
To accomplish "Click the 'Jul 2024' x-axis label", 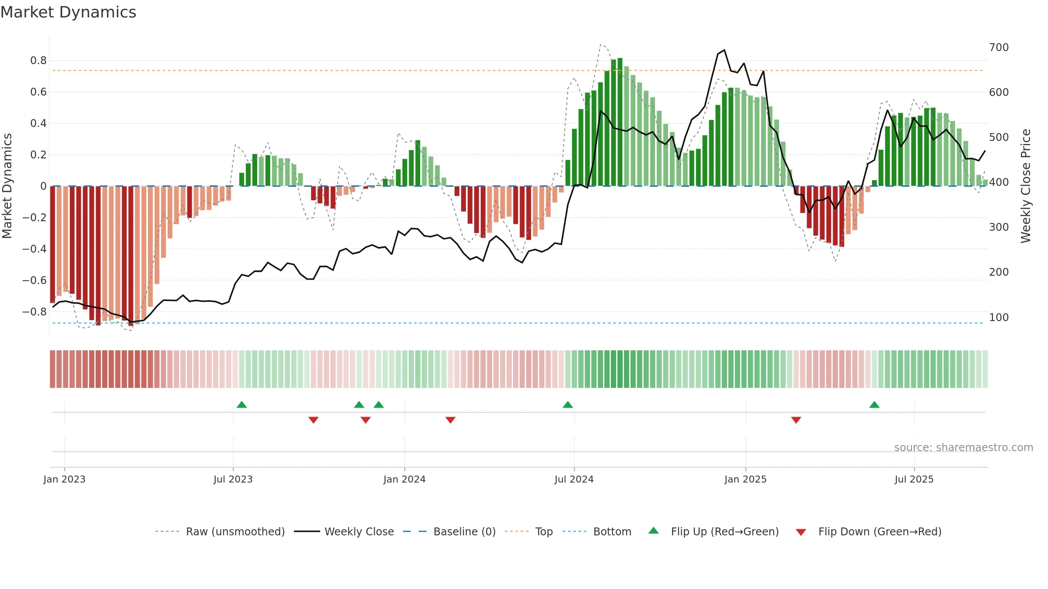I will pyautogui.click(x=574, y=479).
